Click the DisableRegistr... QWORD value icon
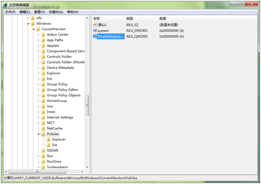The height and width of the screenshot is (184, 261). click(95, 37)
